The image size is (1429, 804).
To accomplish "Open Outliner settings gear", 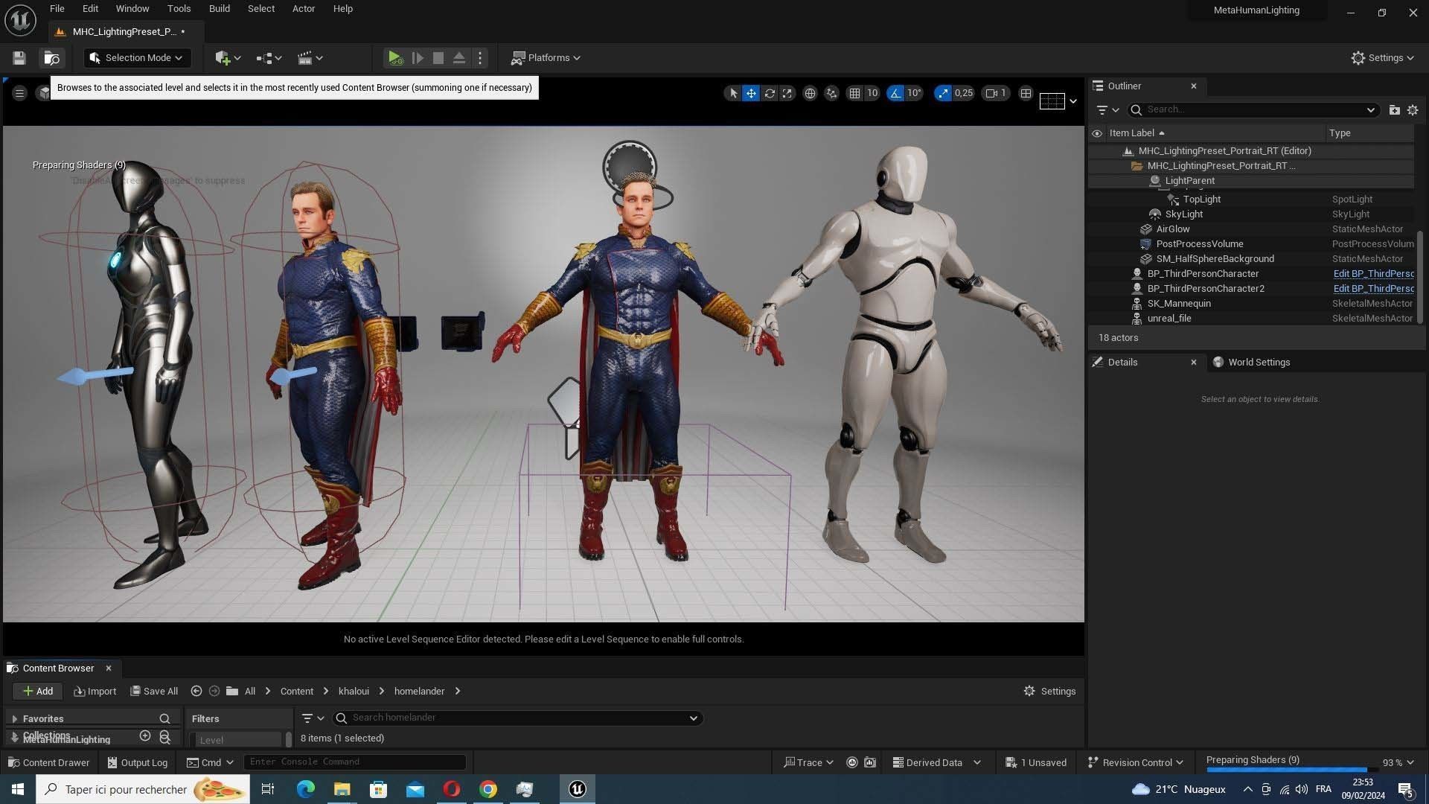I will pos(1413,110).
